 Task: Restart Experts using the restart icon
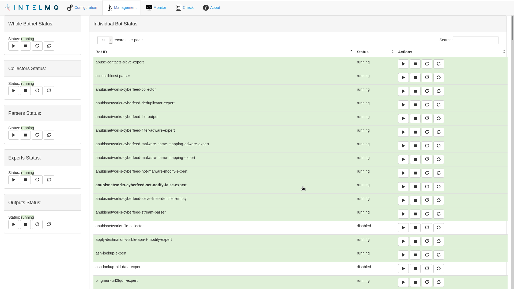49,180
